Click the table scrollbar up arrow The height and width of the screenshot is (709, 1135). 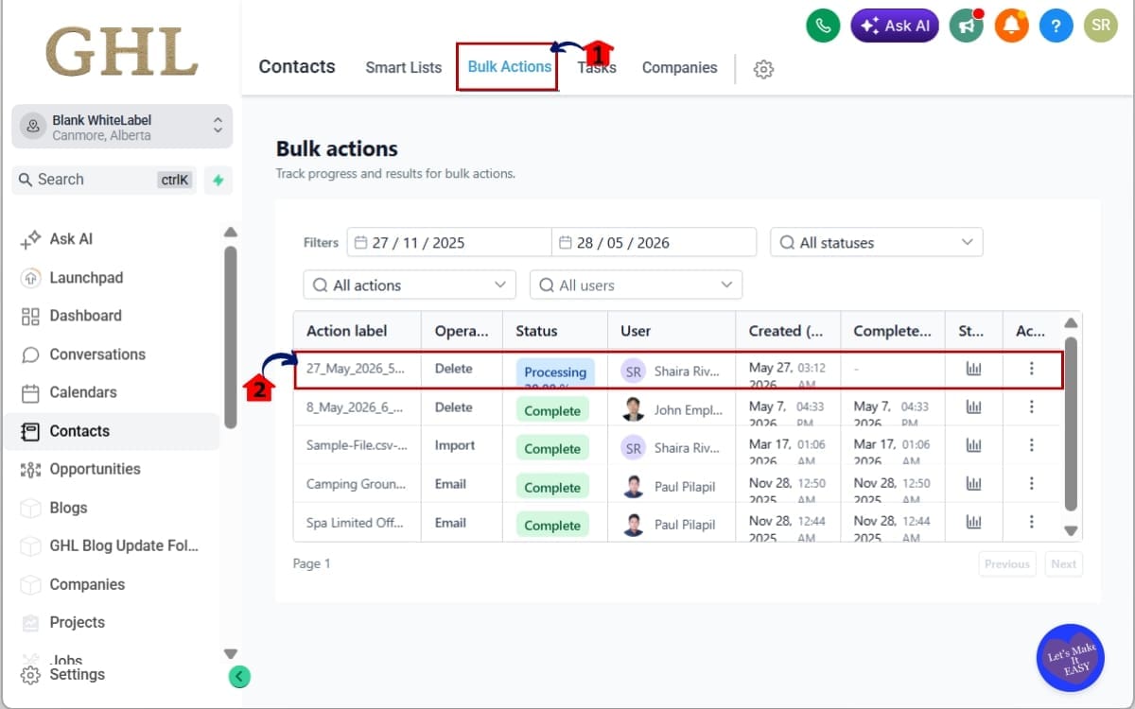[x=1071, y=323]
